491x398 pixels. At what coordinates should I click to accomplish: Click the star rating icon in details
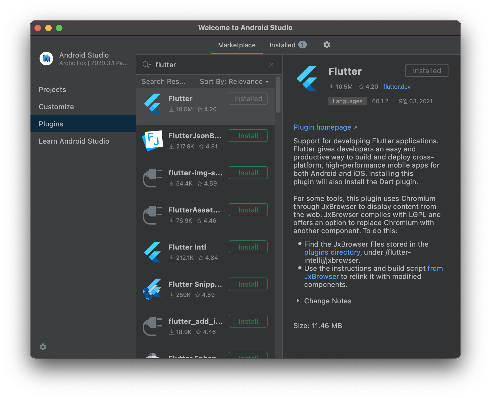[361, 87]
